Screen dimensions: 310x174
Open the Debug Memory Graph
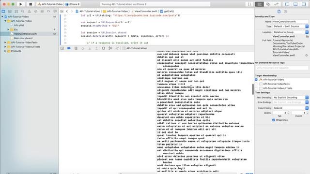coord(110,48)
